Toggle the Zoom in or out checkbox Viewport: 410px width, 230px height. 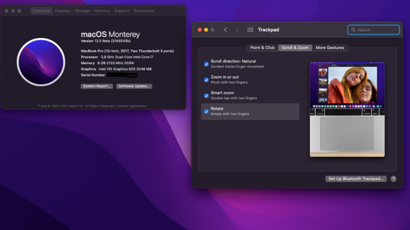207,80
